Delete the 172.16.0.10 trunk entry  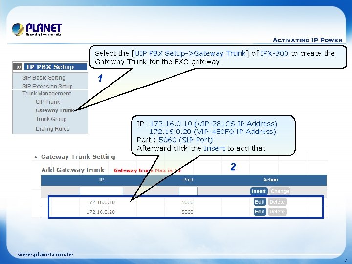[277, 202]
